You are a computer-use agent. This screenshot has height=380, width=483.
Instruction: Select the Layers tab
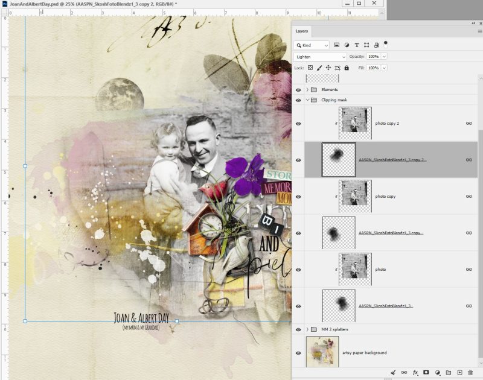(x=301, y=31)
